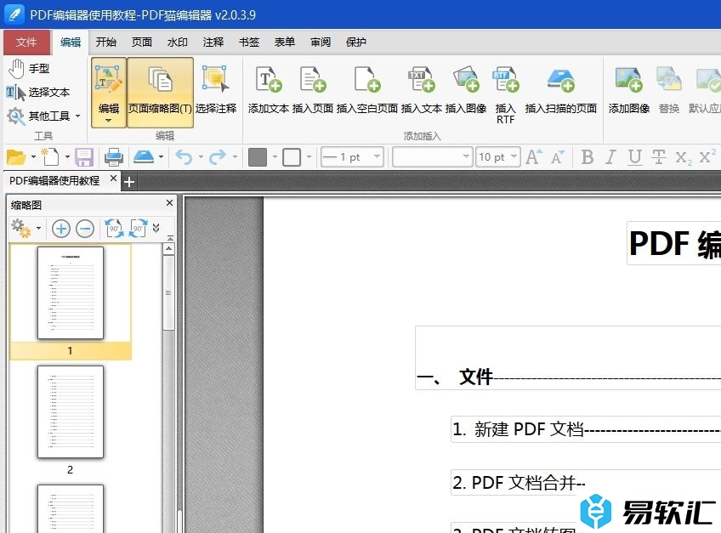Screen dimensions: 721x533
Task: Click decrease font size icon
Action: coord(558,157)
